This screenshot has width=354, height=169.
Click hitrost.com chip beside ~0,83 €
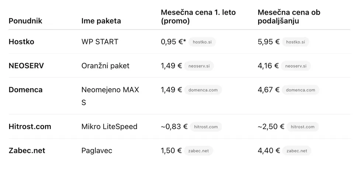point(206,127)
